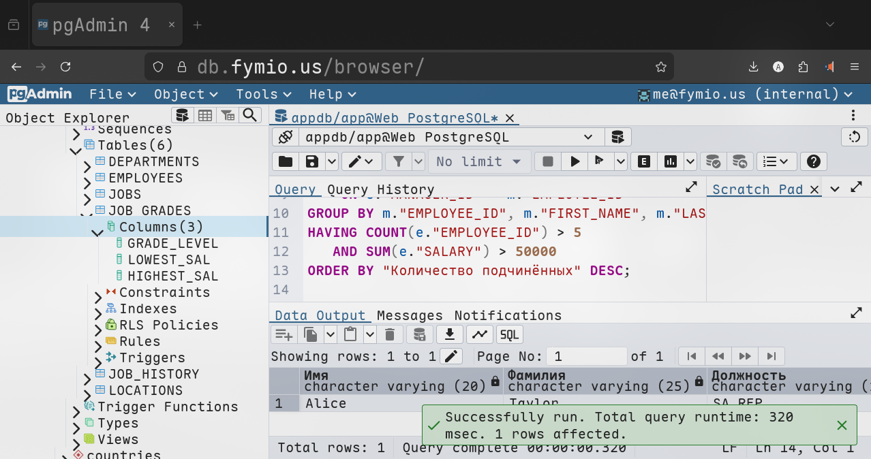The width and height of the screenshot is (871, 459).
Task: Click the Explain (E) button
Action: click(643, 161)
